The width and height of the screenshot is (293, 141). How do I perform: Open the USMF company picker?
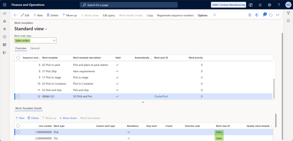click(228, 5)
